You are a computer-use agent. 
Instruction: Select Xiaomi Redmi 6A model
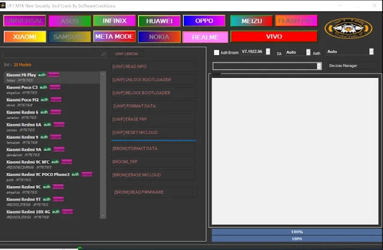pyautogui.click(x=52, y=127)
